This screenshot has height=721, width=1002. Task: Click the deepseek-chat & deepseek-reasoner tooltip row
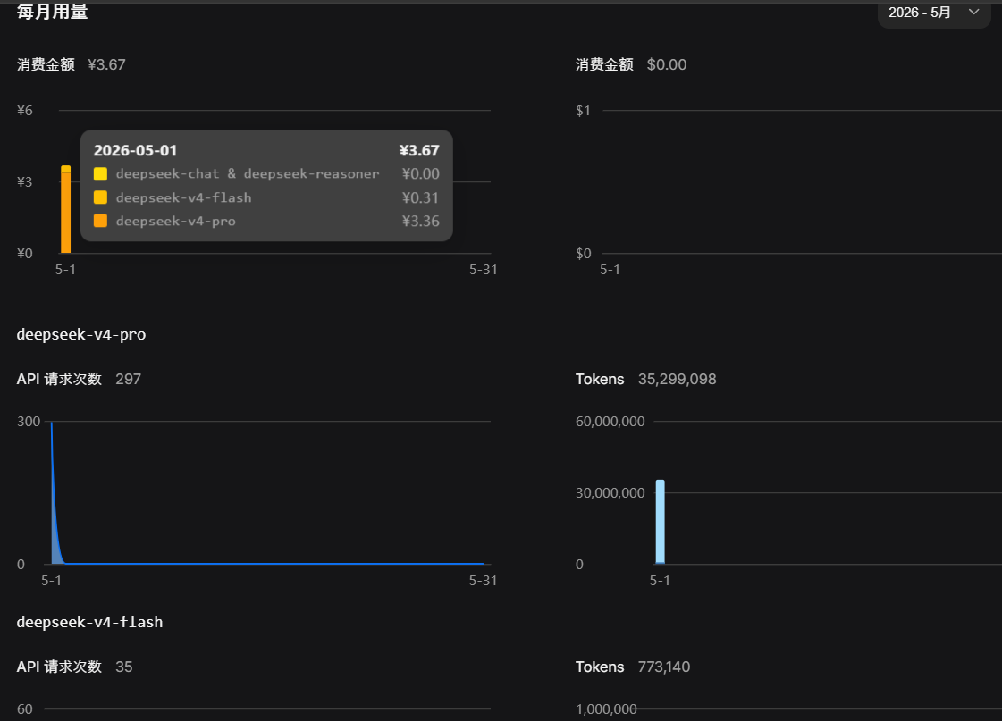point(266,173)
